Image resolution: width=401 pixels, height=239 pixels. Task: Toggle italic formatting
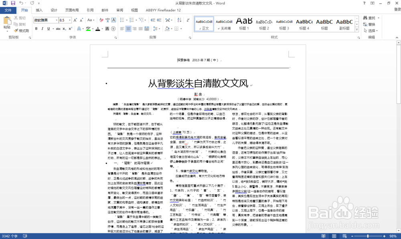[x=42, y=28]
